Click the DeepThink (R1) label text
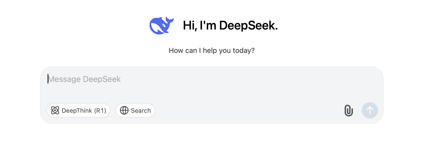Screen dimensions: 423x145 pyautogui.click(x=84, y=111)
